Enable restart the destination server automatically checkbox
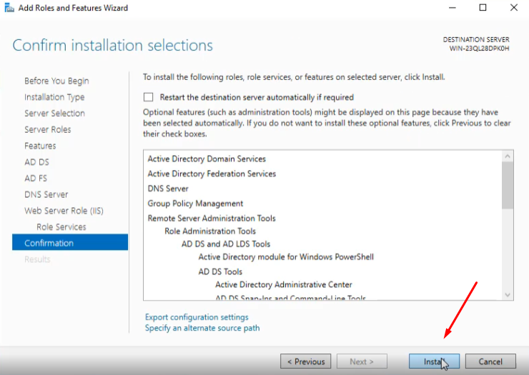 point(148,97)
